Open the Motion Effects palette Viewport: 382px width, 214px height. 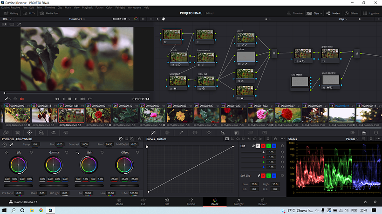tap(66, 133)
